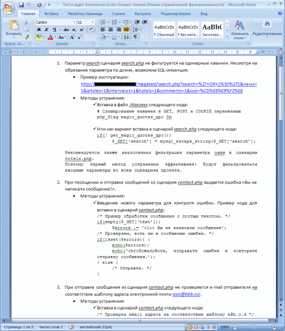This screenshot has height=331, width=285.
Task: Open the Вид ribbon tab
Action: tap(204, 13)
